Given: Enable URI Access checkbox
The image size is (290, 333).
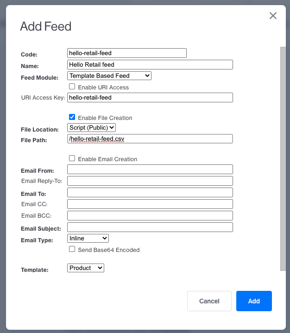Looking at the screenshot, I should click(72, 87).
